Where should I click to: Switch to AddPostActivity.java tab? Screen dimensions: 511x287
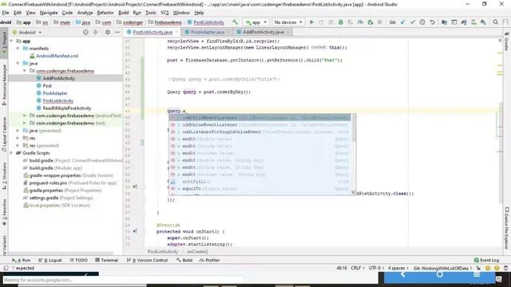point(263,32)
